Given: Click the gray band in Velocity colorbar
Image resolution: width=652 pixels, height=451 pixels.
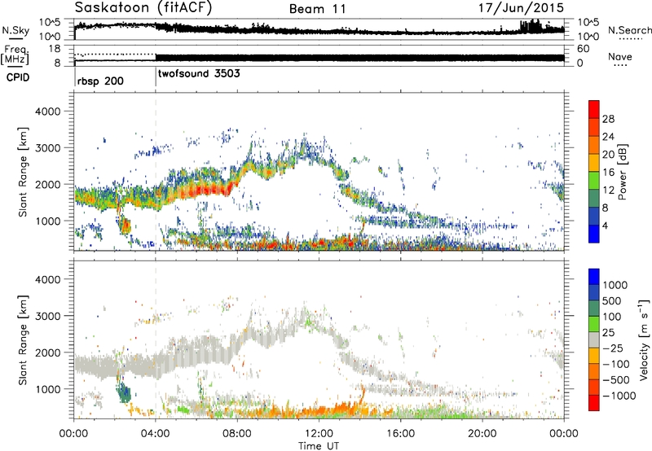Looking at the screenshot, I should pos(594,340).
